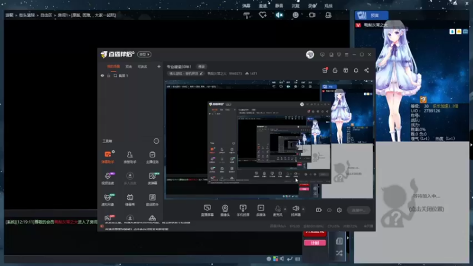The width and height of the screenshot is (473, 266).
Task: Select the third scene tab
Action: pyautogui.click(x=142, y=66)
